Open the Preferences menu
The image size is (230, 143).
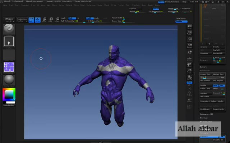click(x=91, y=5)
